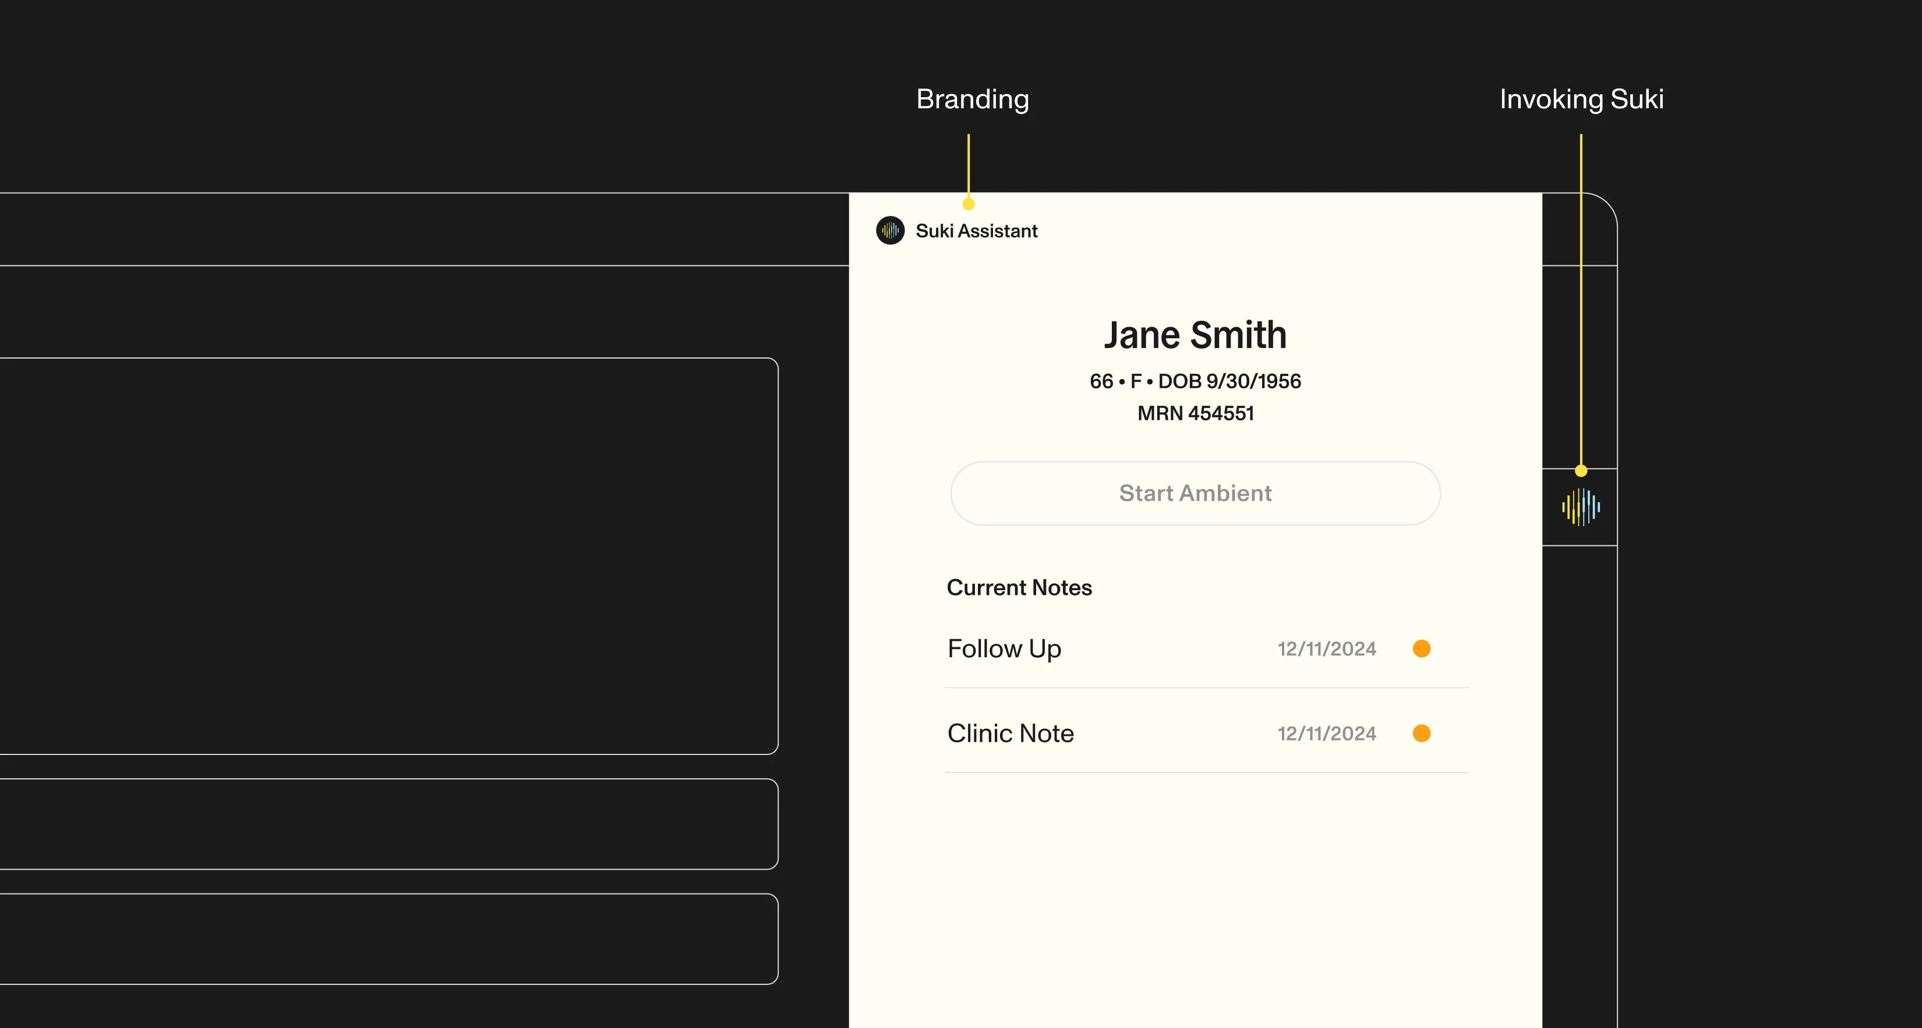This screenshot has height=1028, width=1922.
Task: Select the patient name Jane Smith
Action: pyautogui.click(x=1195, y=335)
